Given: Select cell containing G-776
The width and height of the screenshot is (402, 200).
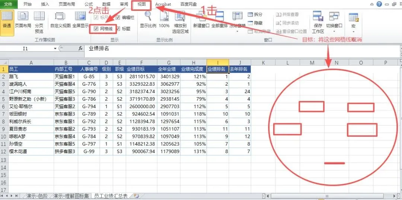Looking at the screenshot, I should point(89,84).
